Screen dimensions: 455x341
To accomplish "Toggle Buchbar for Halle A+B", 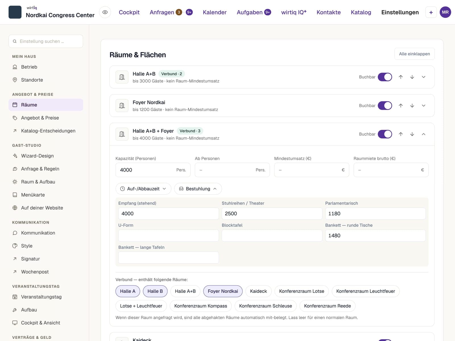I will point(385,77).
